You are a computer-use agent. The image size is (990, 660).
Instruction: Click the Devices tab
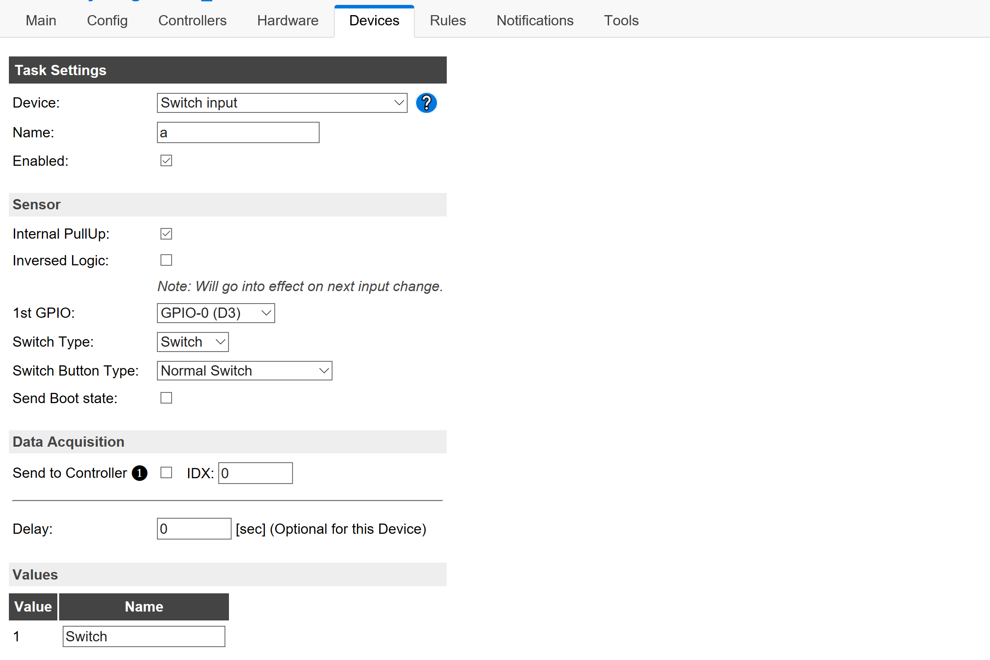[x=373, y=20]
